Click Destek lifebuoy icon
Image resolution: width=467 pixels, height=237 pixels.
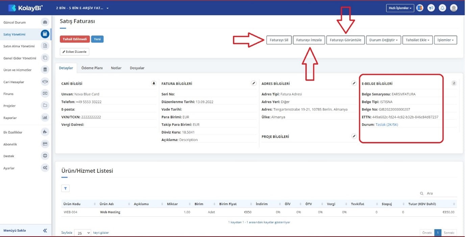pos(45,156)
